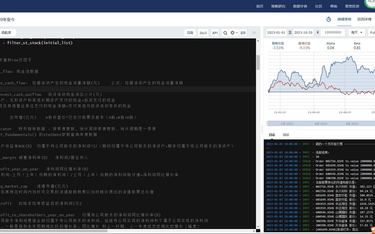Click log line [601699.XSHG]涨停打开,卖出
Screen dimensions: 375x234
(x=337, y=230)
